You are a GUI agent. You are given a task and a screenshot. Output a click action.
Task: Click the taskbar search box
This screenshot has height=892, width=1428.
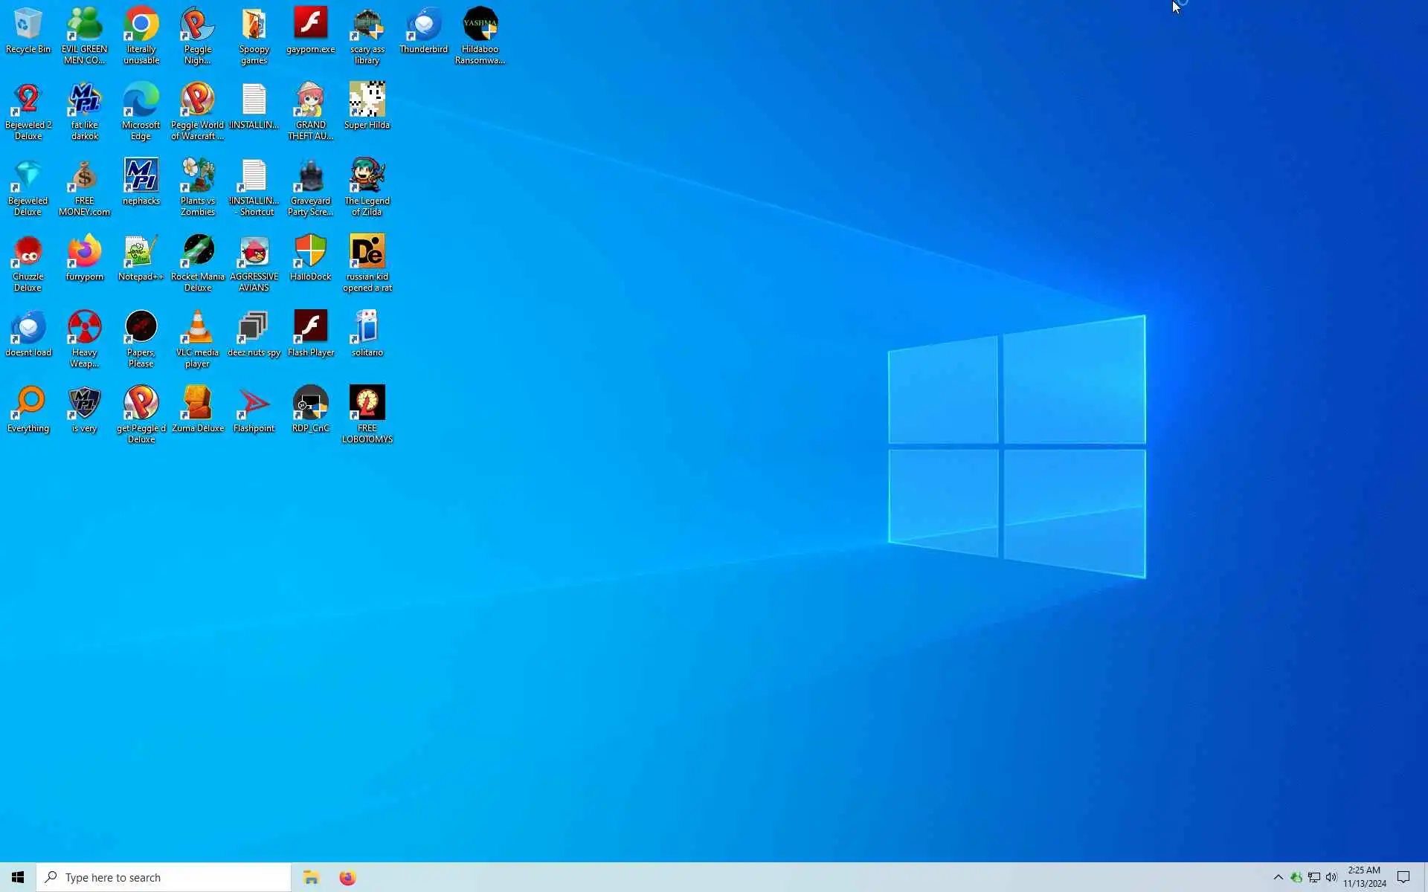pos(164,878)
